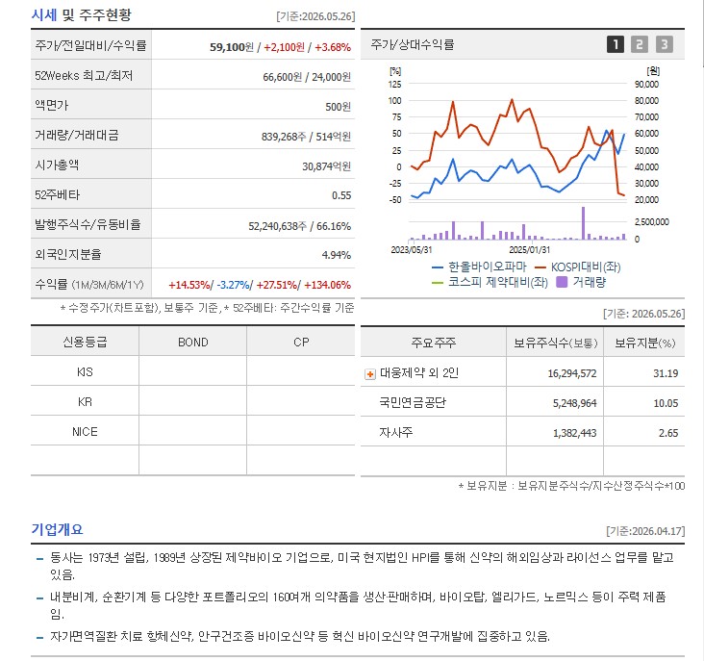Click the 보유지분(%) column header

click(x=644, y=343)
